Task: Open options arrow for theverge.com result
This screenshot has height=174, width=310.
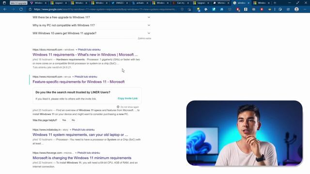Action: point(76,153)
